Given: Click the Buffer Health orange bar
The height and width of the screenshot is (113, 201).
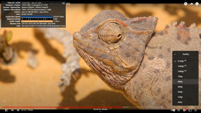Looking at the screenshot, I should [x=37, y=21].
